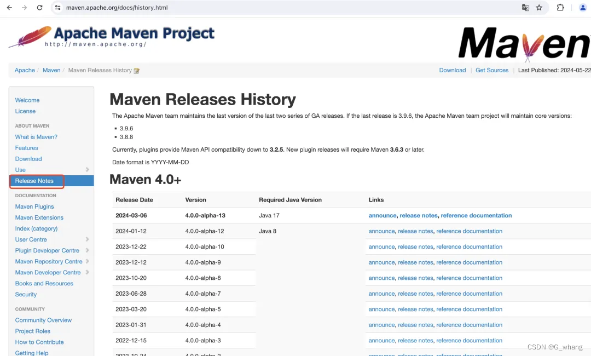Open the Security sidebar link
This screenshot has width=591, height=356.
tap(26, 295)
